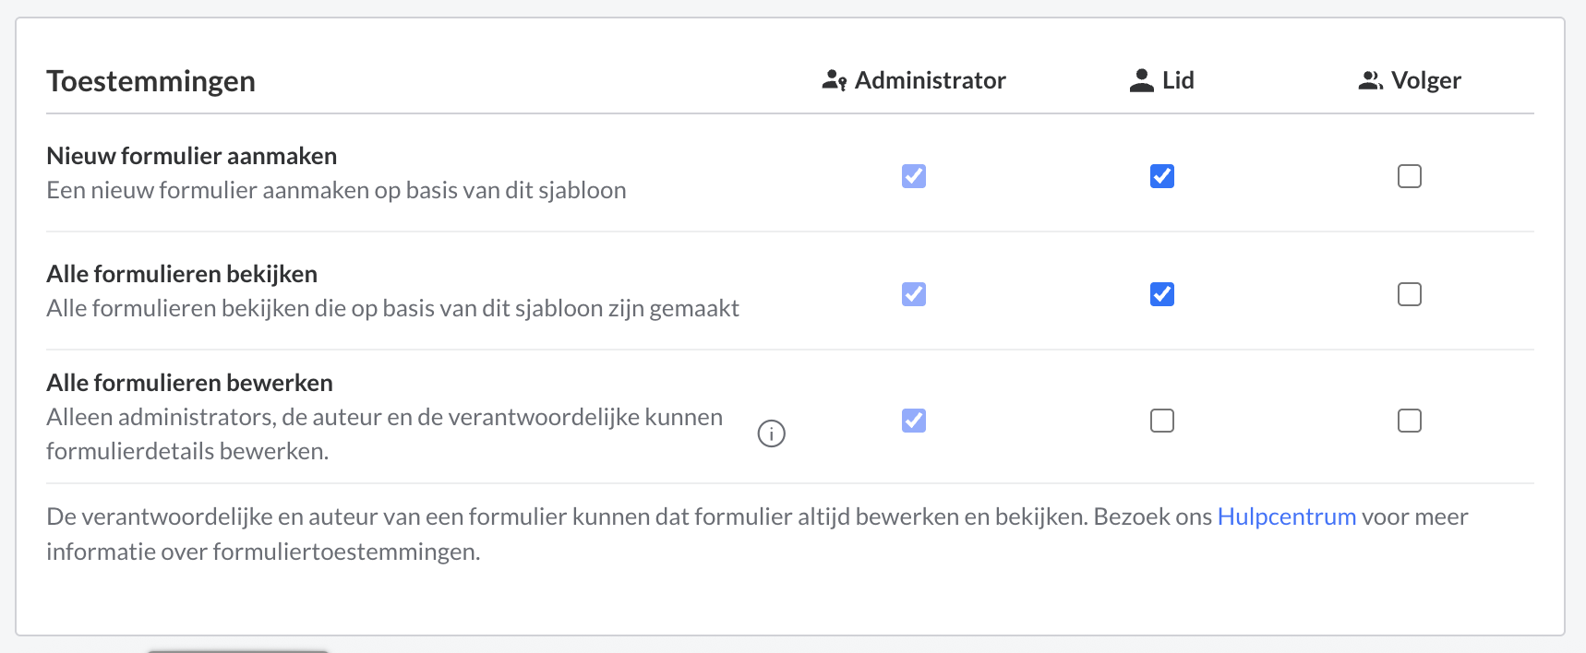
Task: Disable Nieuw formulier aanmaken for Lid
Action: click(x=1162, y=175)
